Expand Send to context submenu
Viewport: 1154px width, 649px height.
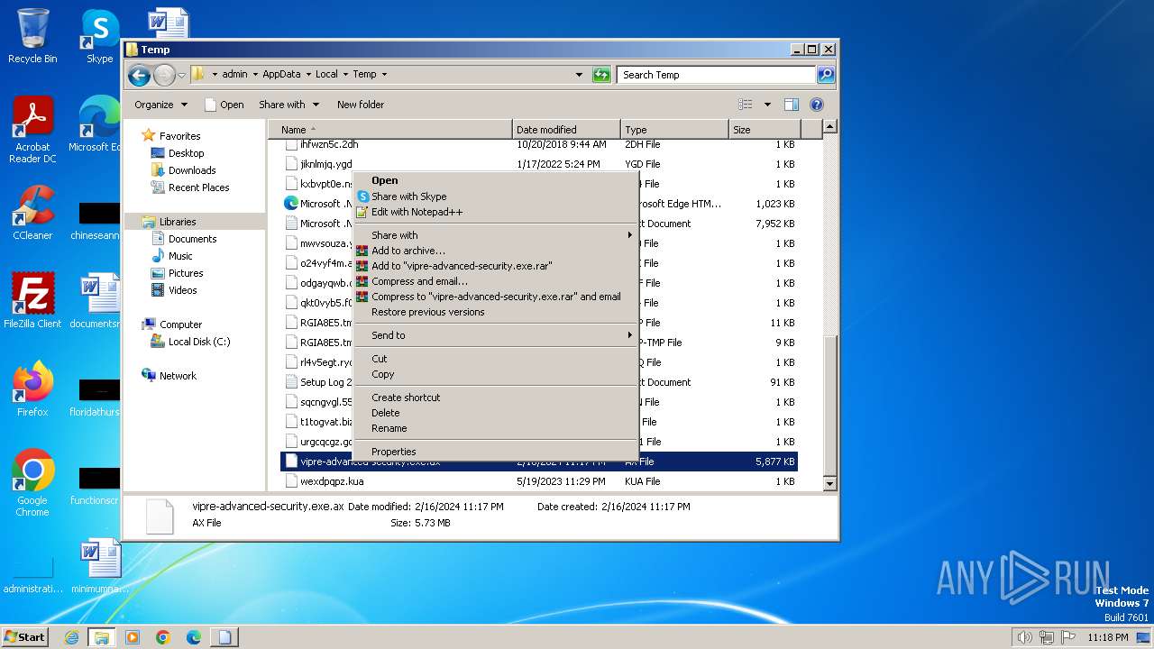495,335
